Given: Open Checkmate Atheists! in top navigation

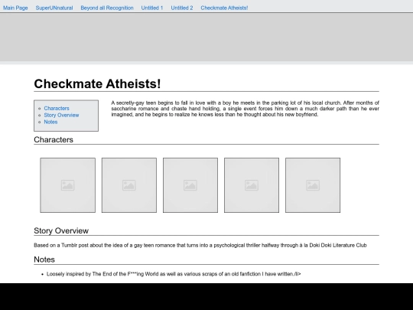Looking at the screenshot, I should pyautogui.click(x=224, y=8).
